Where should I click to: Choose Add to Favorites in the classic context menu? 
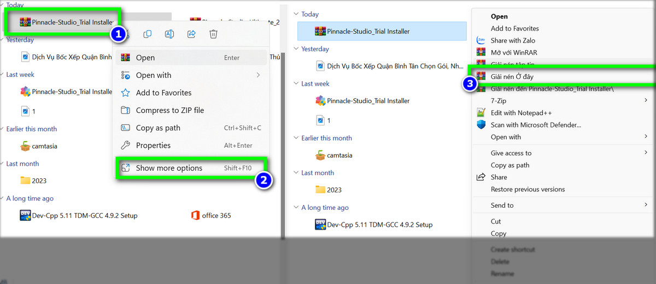click(x=515, y=28)
